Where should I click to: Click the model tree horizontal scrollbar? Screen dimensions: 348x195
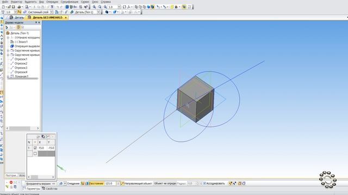tap(22, 128)
